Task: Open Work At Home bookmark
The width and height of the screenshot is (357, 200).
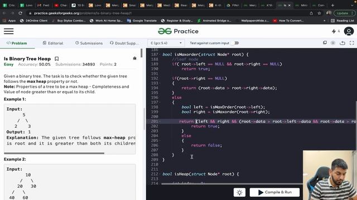Action: (106, 21)
